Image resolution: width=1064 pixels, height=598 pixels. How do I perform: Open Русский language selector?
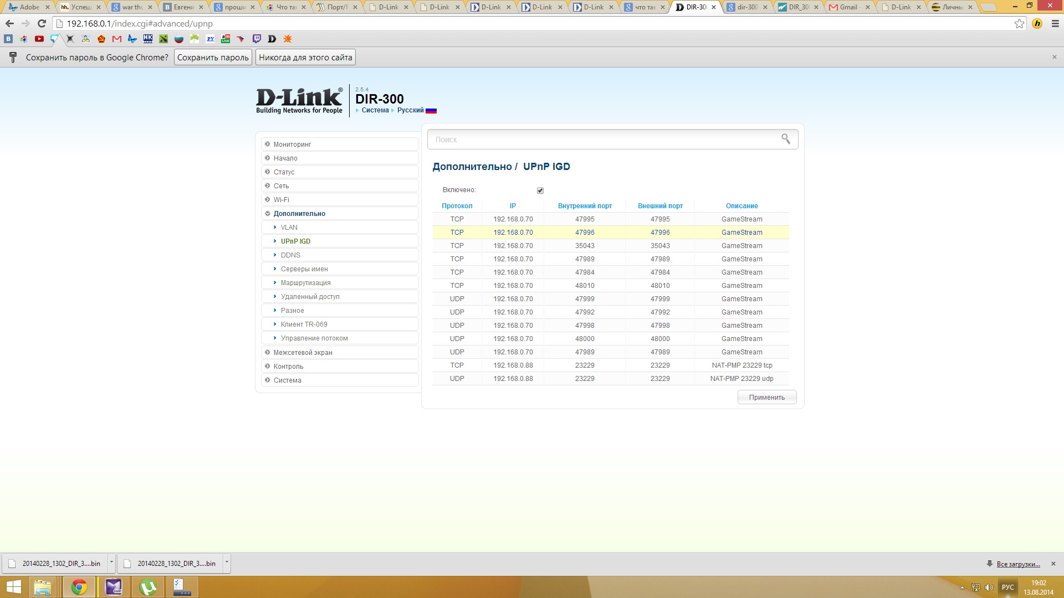pos(411,110)
